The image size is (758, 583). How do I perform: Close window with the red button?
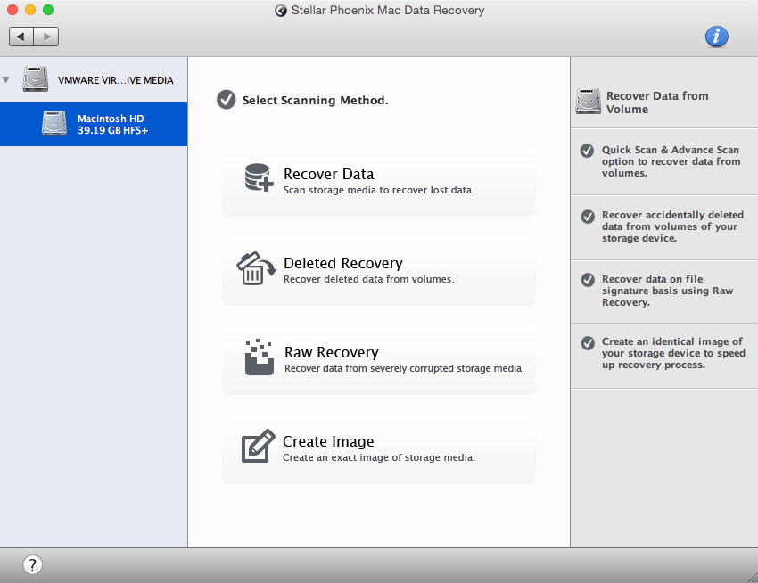tap(12, 10)
